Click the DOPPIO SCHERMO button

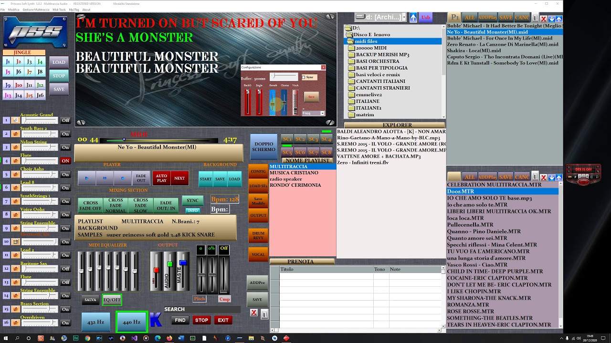click(x=263, y=147)
